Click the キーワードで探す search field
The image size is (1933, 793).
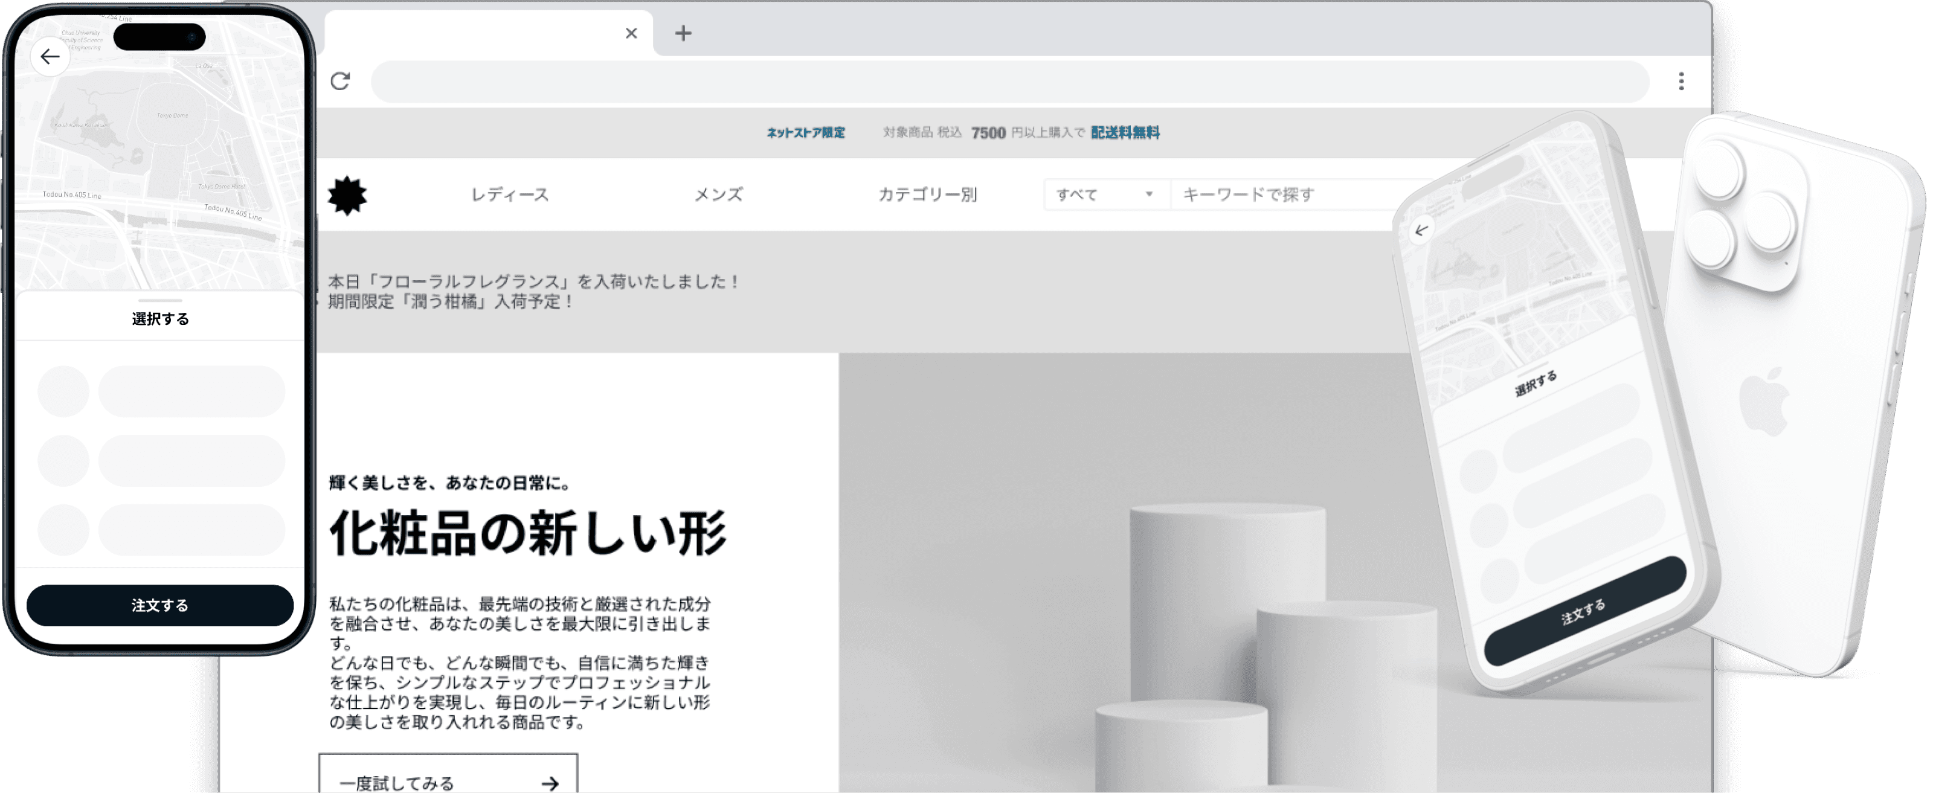(x=1287, y=194)
